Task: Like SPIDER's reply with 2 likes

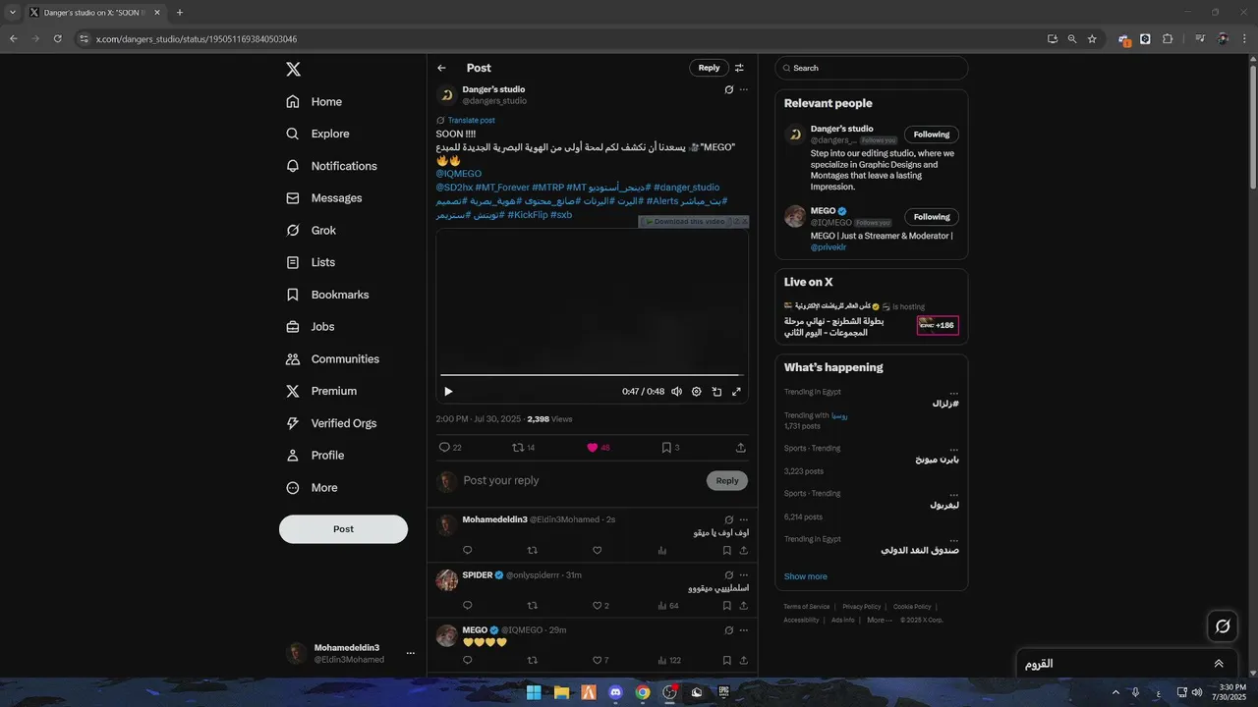Action: click(x=597, y=606)
